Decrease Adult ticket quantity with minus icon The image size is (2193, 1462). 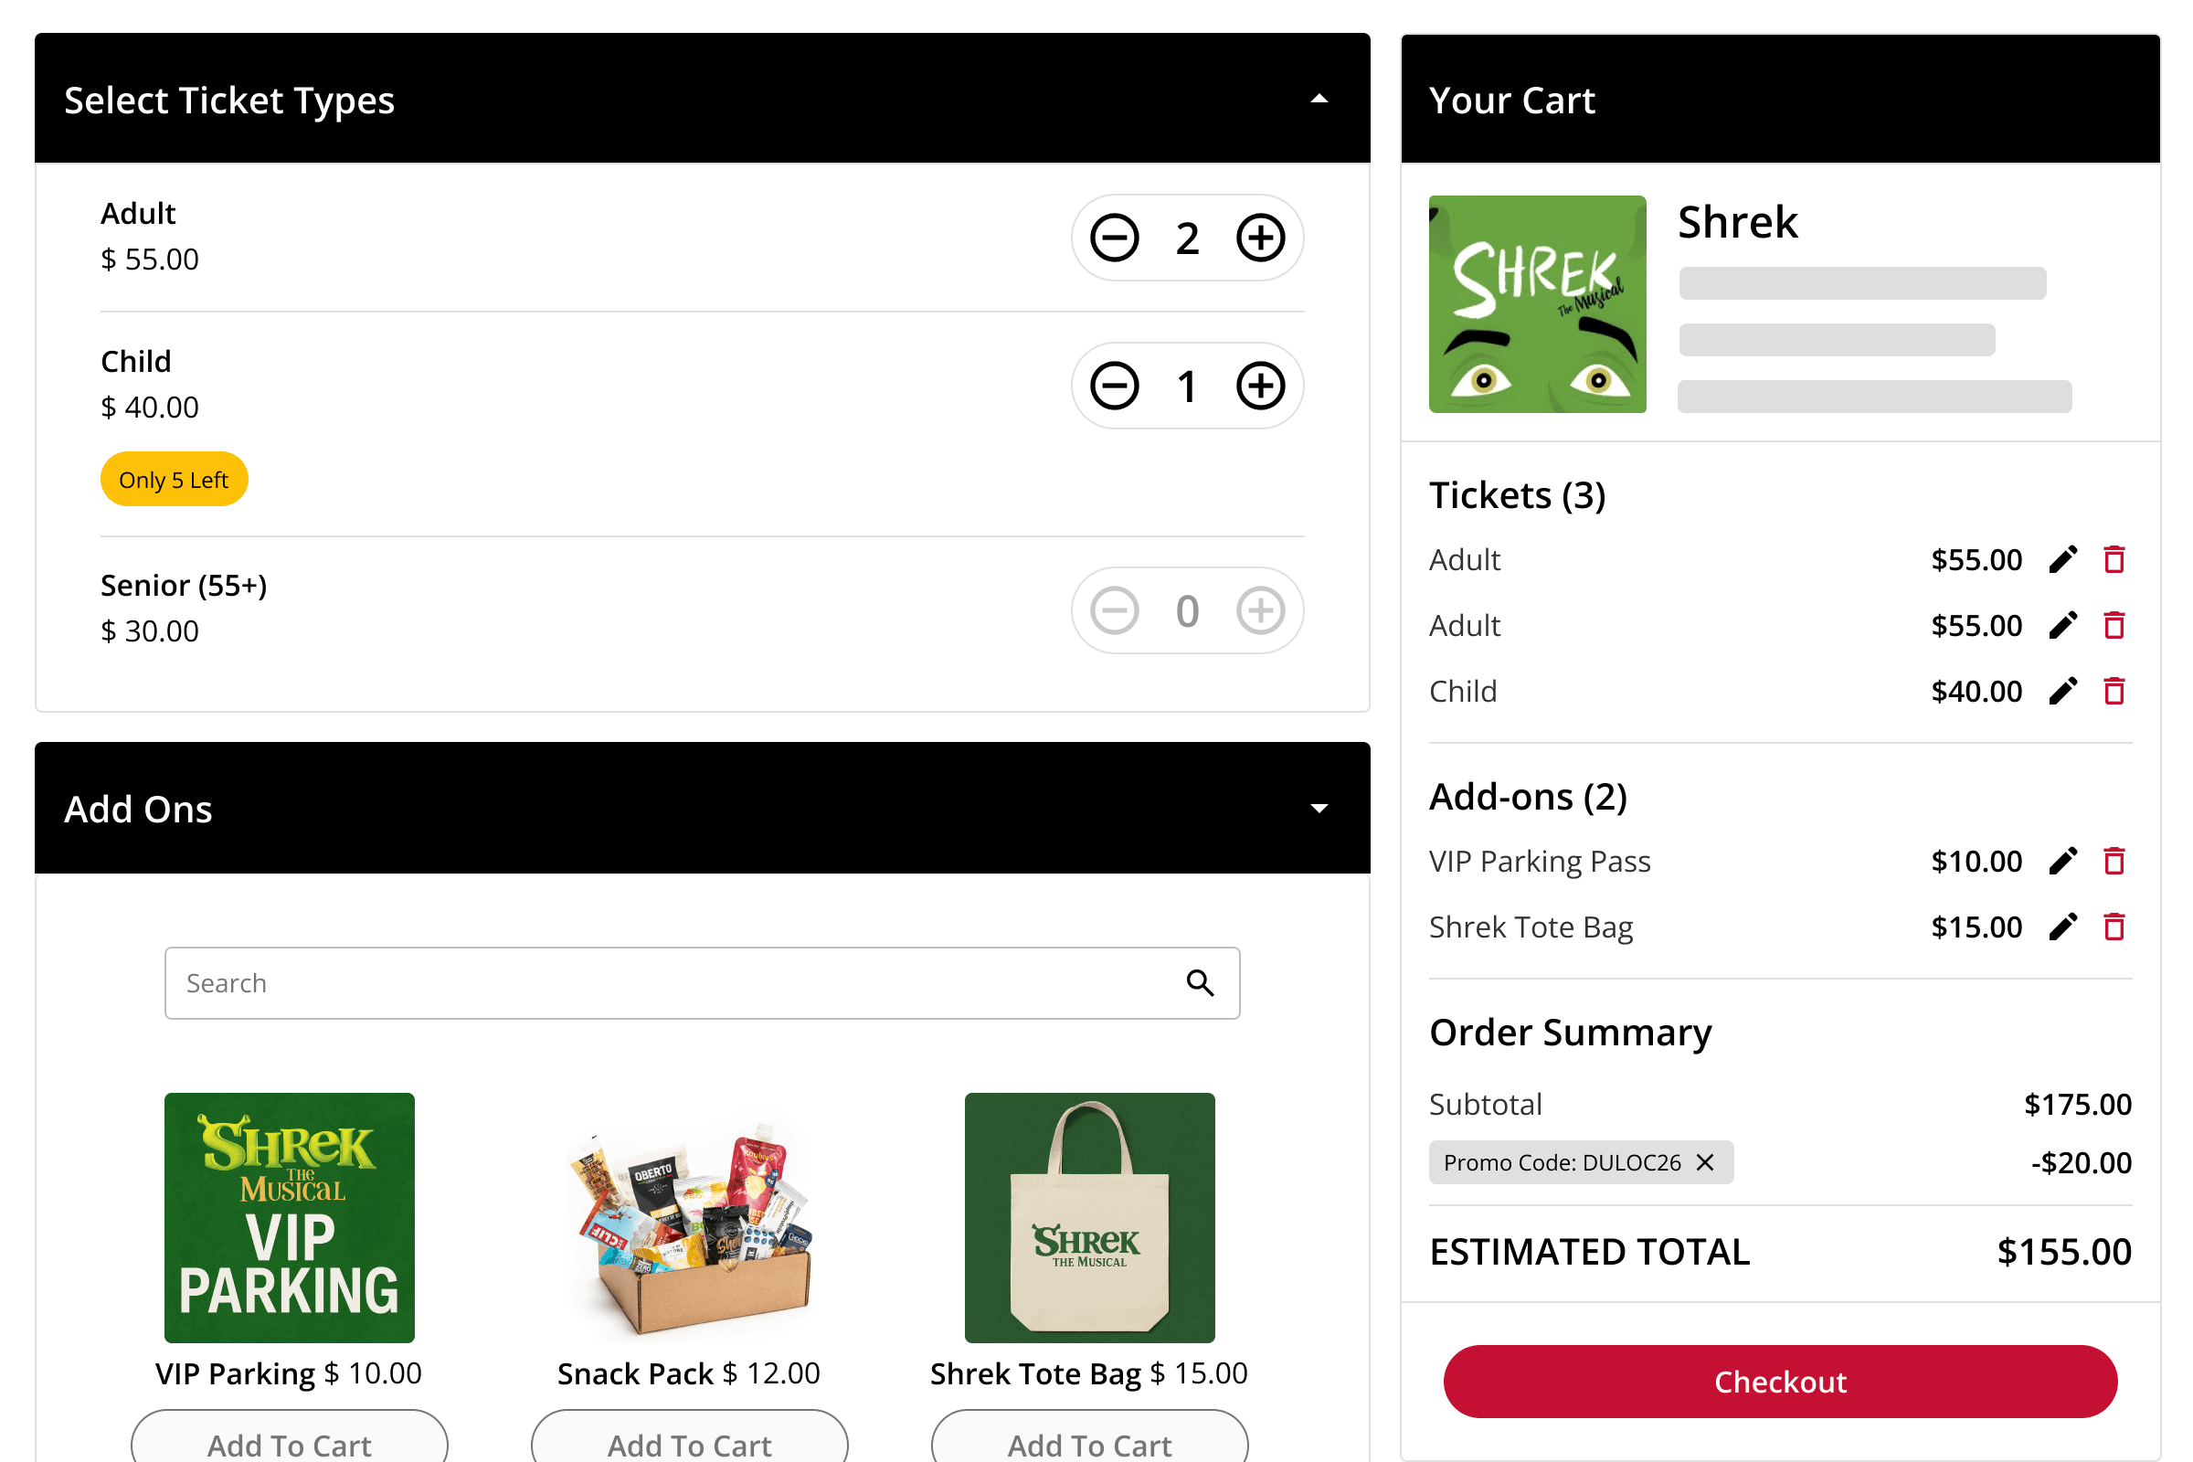tap(1114, 238)
